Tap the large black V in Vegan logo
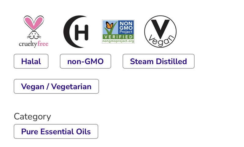The image size is (244, 147). tap(160, 29)
